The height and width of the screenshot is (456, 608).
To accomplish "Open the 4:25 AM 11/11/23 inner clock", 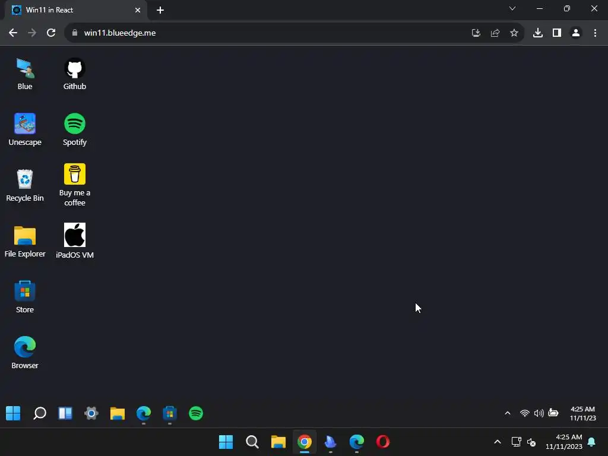I will pyautogui.click(x=582, y=413).
